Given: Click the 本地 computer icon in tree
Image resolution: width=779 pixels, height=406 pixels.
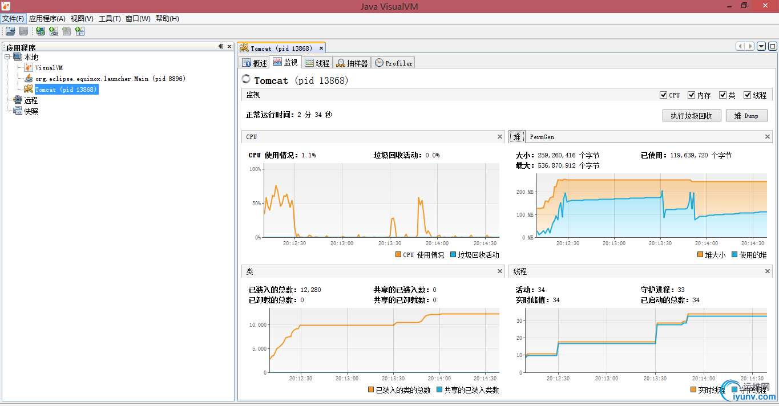Looking at the screenshot, I should pyautogui.click(x=18, y=57).
